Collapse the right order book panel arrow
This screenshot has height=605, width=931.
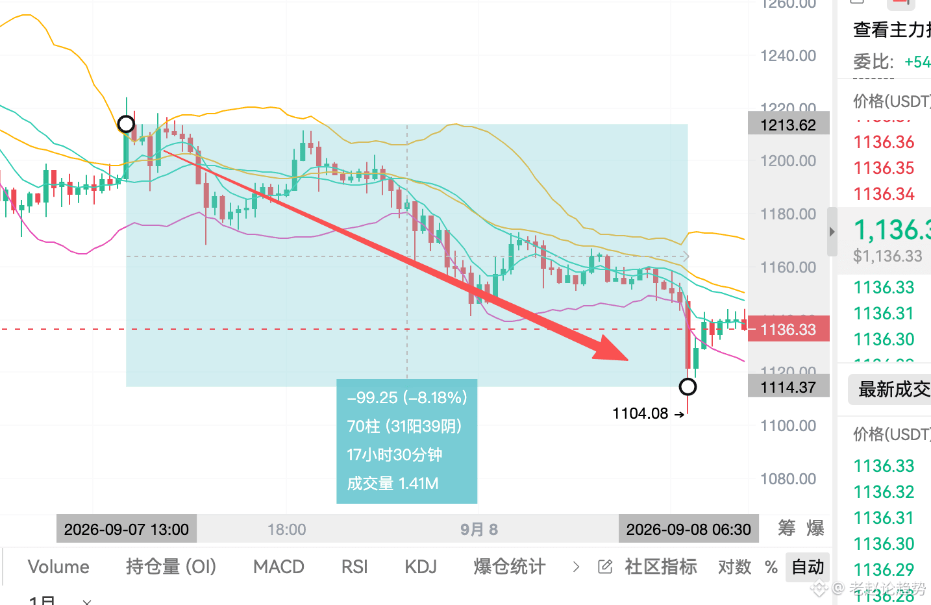point(832,232)
